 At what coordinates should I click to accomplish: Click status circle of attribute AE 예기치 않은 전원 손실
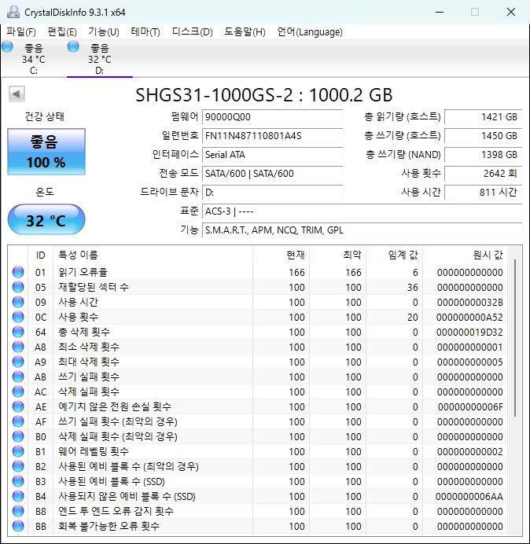coord(18,406)
